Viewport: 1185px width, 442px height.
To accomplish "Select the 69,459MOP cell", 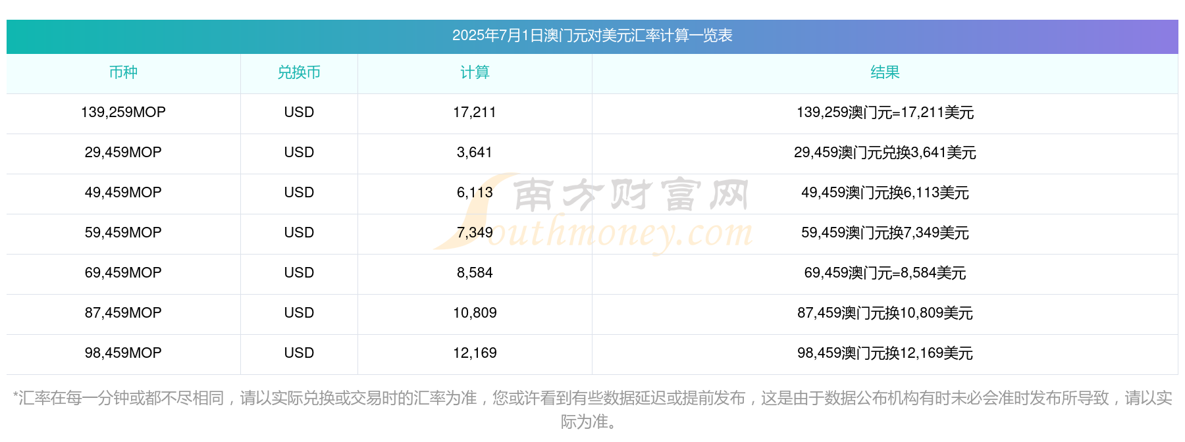I will 123,274.
